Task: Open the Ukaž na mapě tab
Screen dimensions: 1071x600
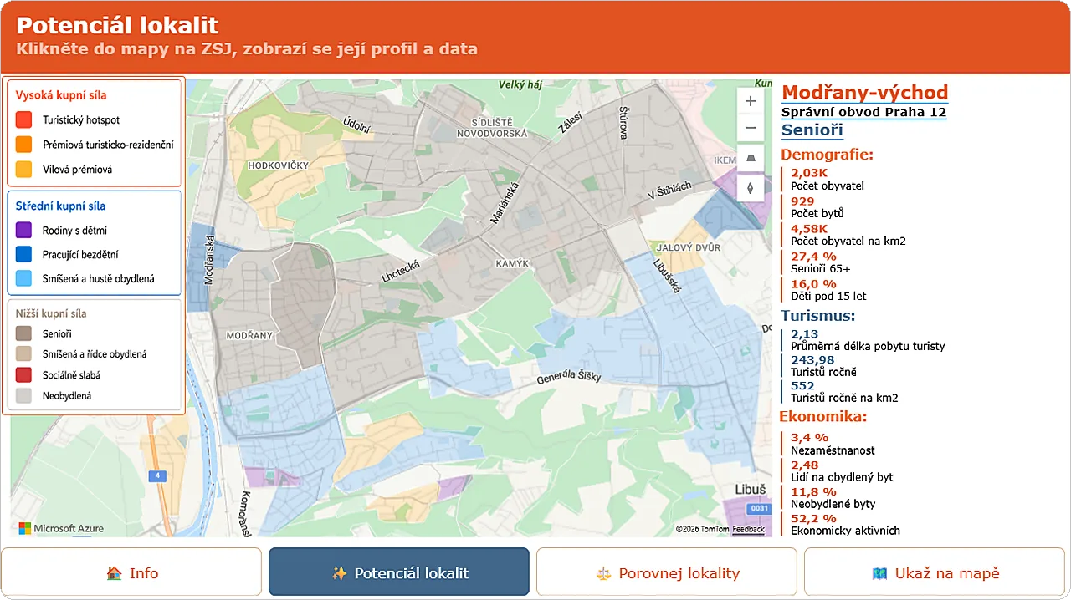Action: [935, 572]
